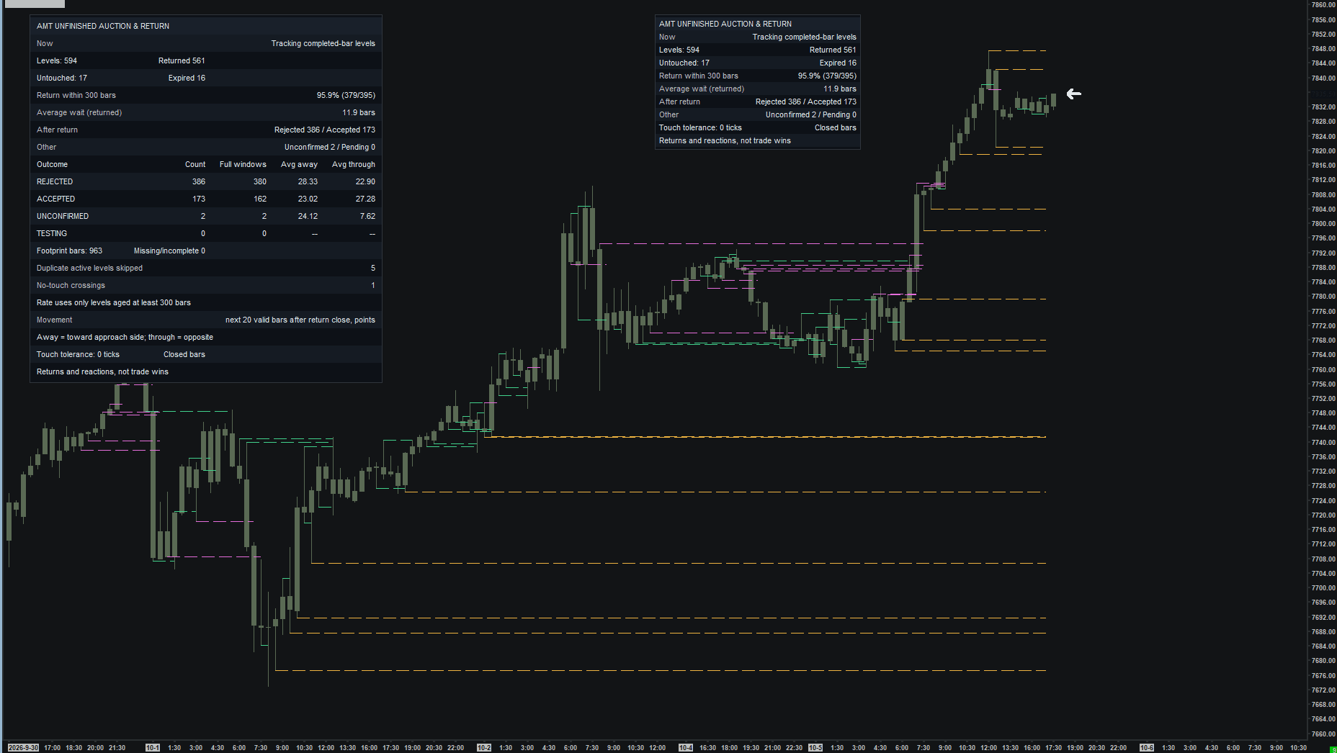The image size is (1337, 753).
Task: Click the gray tab above the large stats panel
Action: click(35, 4)
